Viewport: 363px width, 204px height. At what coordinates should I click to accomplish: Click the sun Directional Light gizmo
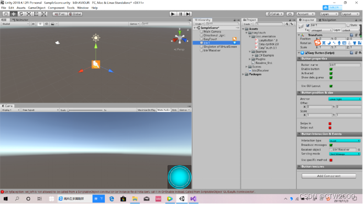tap(96, 38)
